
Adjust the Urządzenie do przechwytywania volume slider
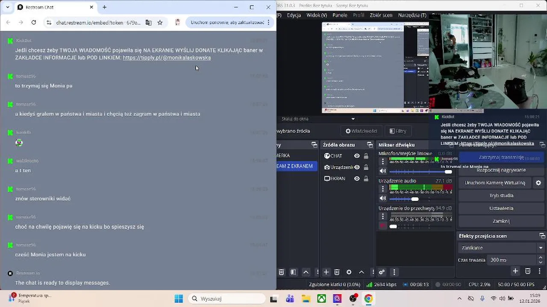421,226
